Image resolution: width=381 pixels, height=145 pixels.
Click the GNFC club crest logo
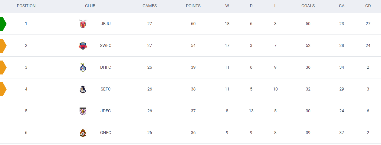click(83, 133)
